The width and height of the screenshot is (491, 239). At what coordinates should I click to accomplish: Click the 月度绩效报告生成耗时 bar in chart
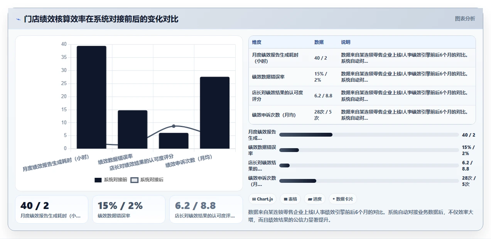pyautogui.click(x=91, y=97)
